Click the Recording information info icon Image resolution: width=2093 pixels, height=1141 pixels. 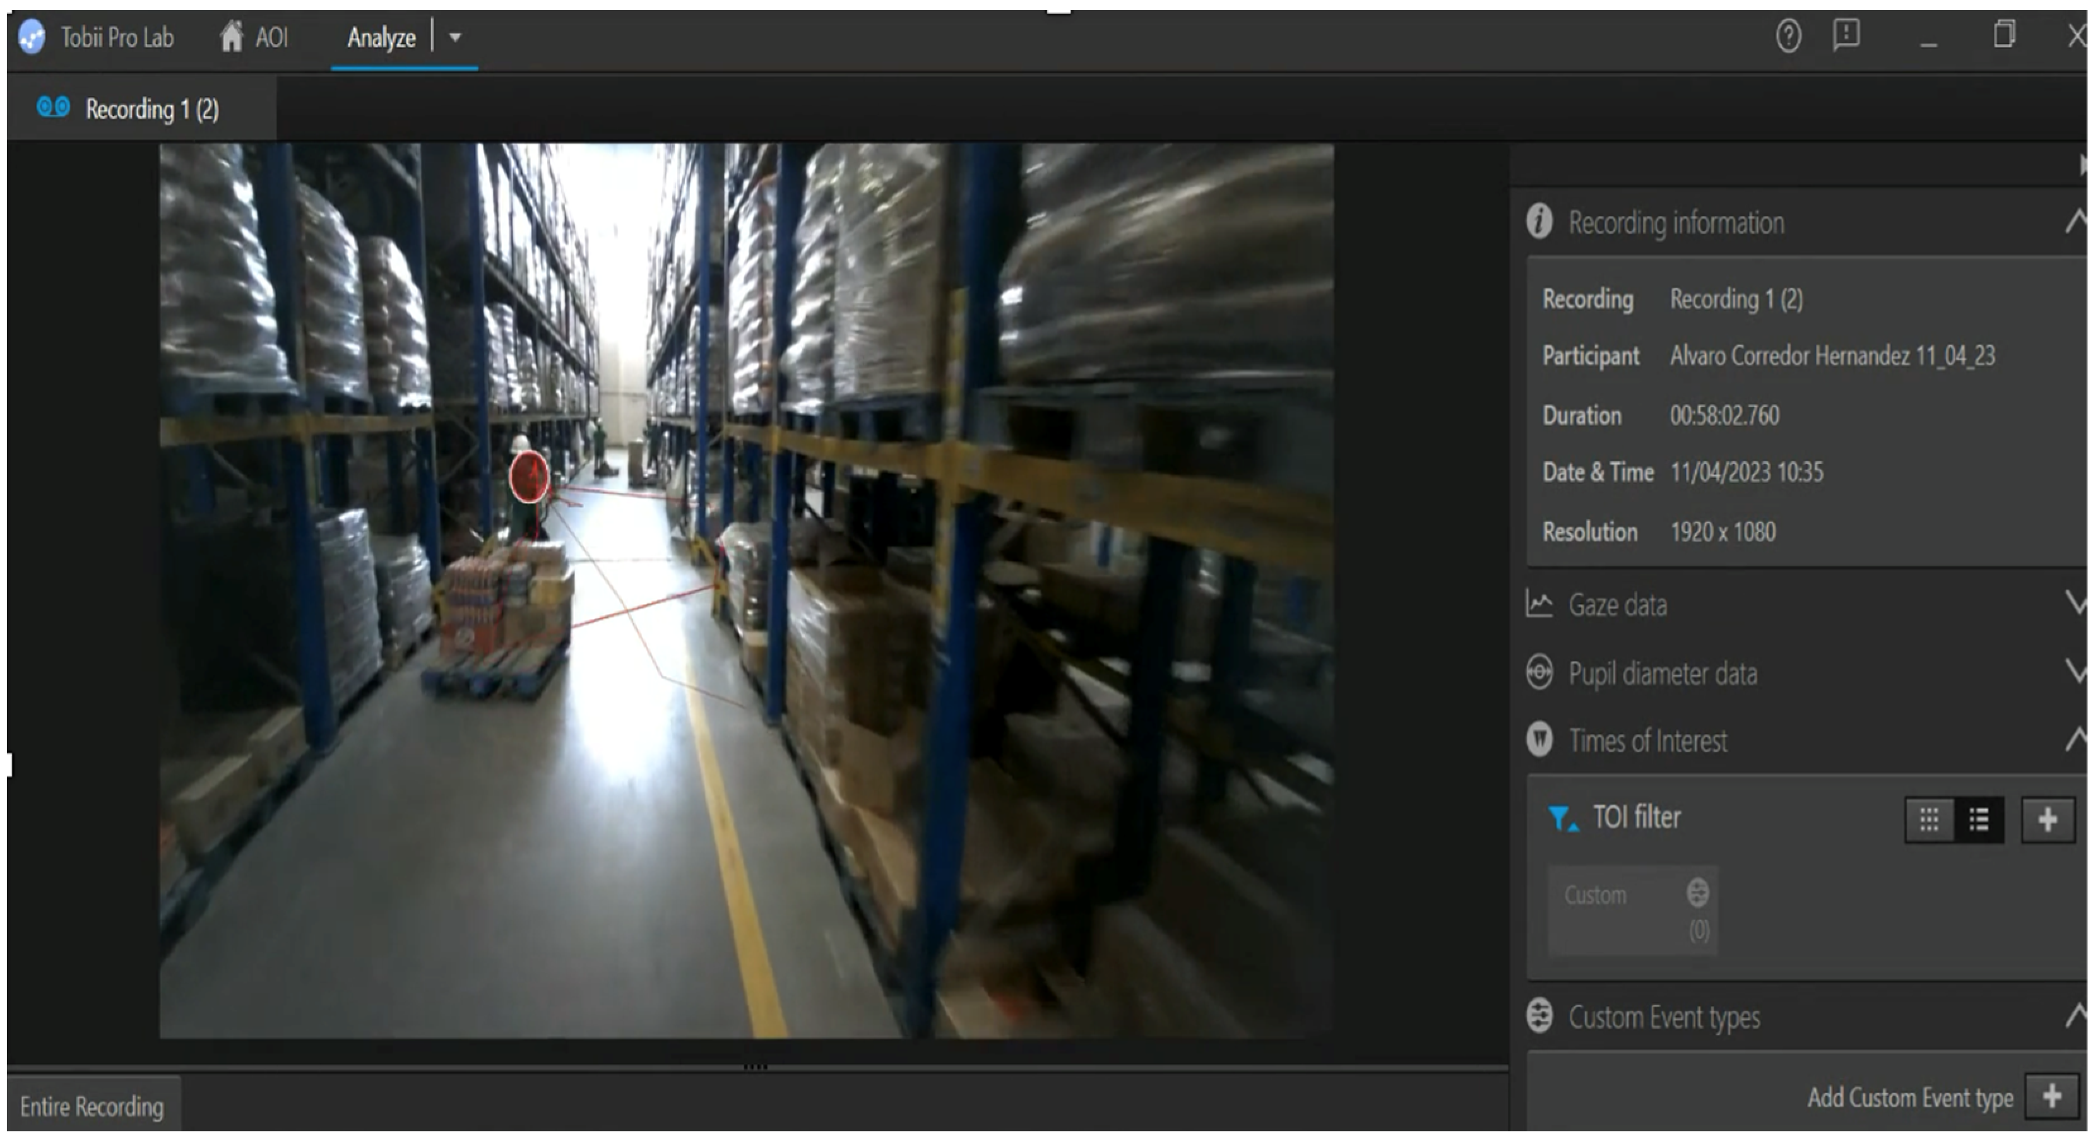(x=1539, y=222)
